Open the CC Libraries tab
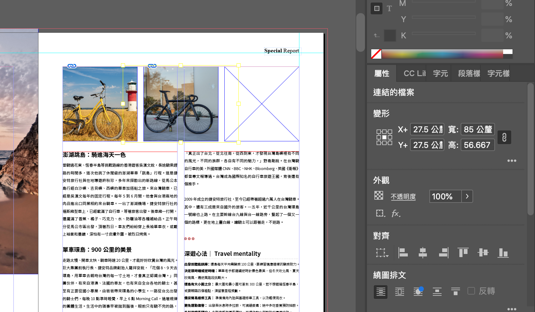The height and width of the screenshot is (312, 535). pos(414,74)
